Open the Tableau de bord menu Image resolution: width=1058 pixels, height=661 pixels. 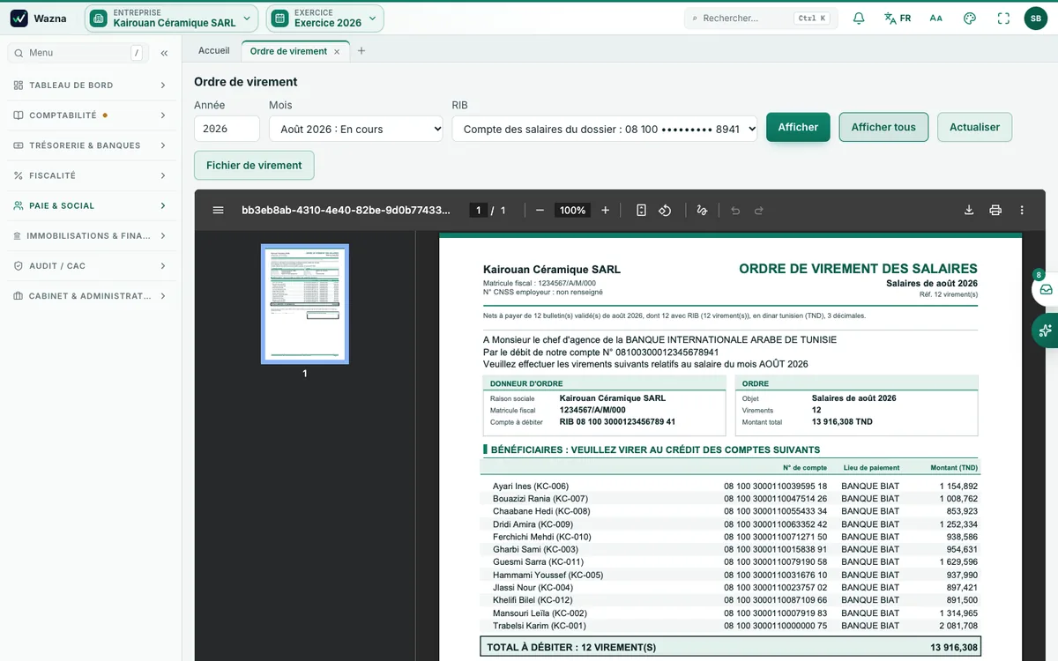(x=91, y=85)
